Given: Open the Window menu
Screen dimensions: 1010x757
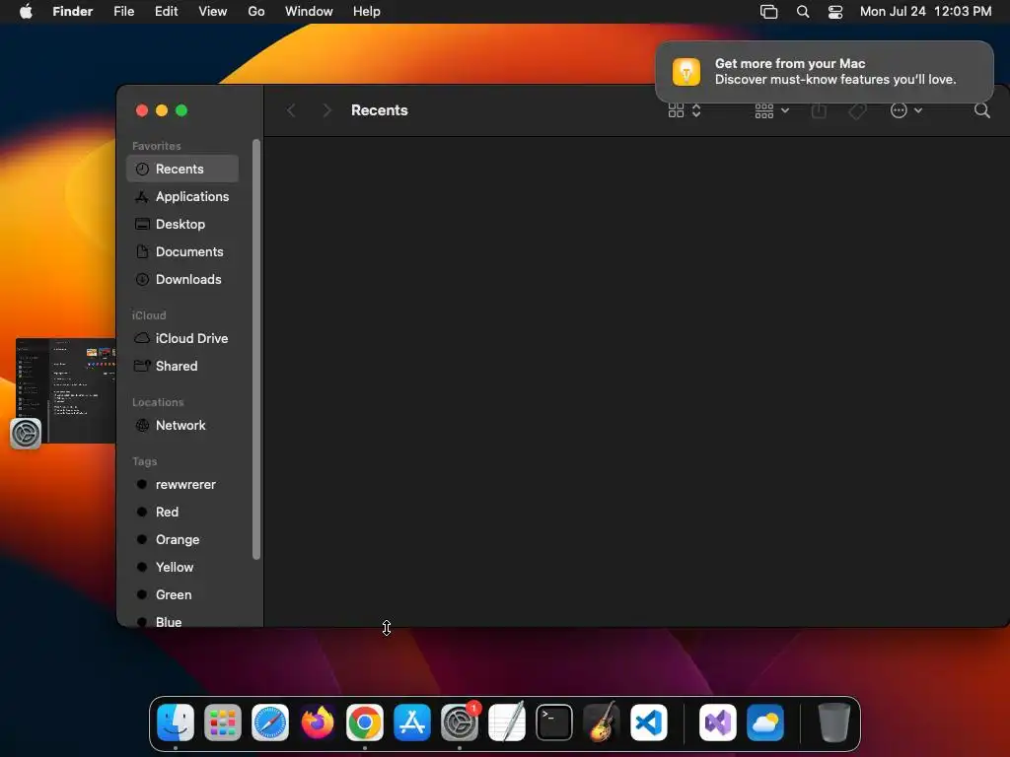Looking at the screenshot, I should coord(309,12).
